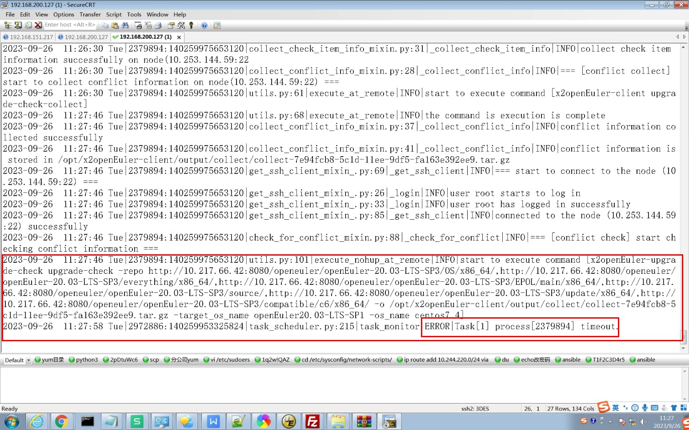The image size is (689, 430).
Task: Click the Quick Connect lightning icon
Action: click(x=18, y=25)
